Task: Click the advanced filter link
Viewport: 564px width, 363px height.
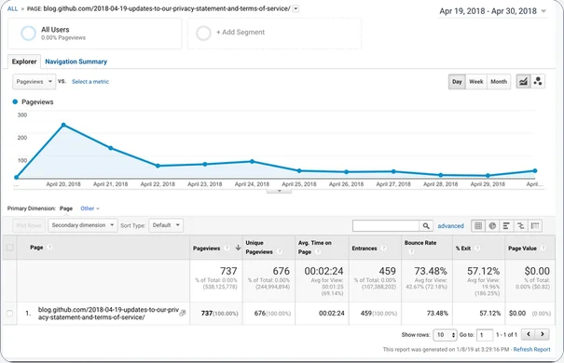Action: 450,226
